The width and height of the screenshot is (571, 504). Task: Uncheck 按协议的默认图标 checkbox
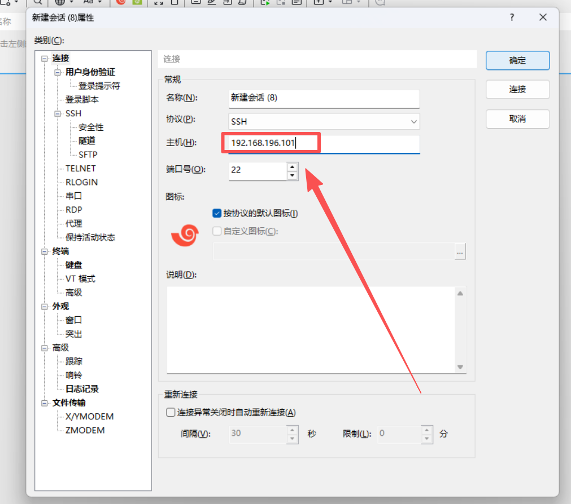(x=217, y=213)
